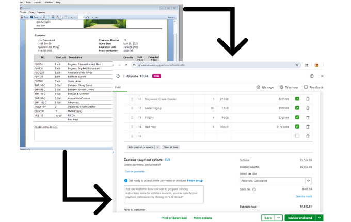This screenshot has height=222, width=351.
Task: Open the Review and send dropdown arrow
Action: click(320, 218)
